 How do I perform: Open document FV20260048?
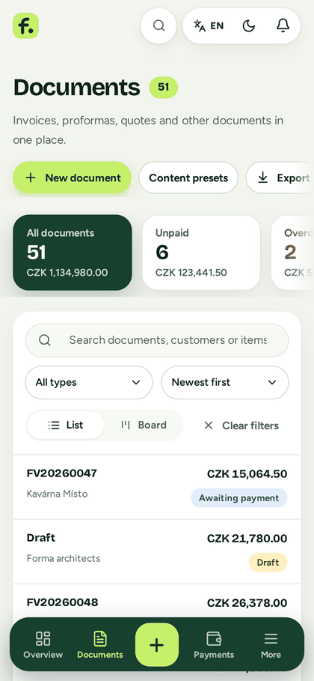tap(63, 602)
